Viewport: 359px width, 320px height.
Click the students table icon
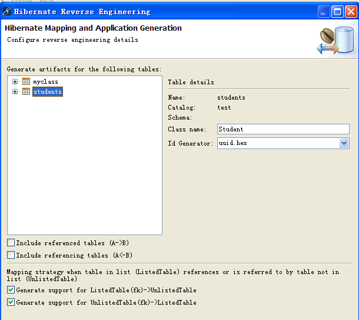(x=26, y=91)
